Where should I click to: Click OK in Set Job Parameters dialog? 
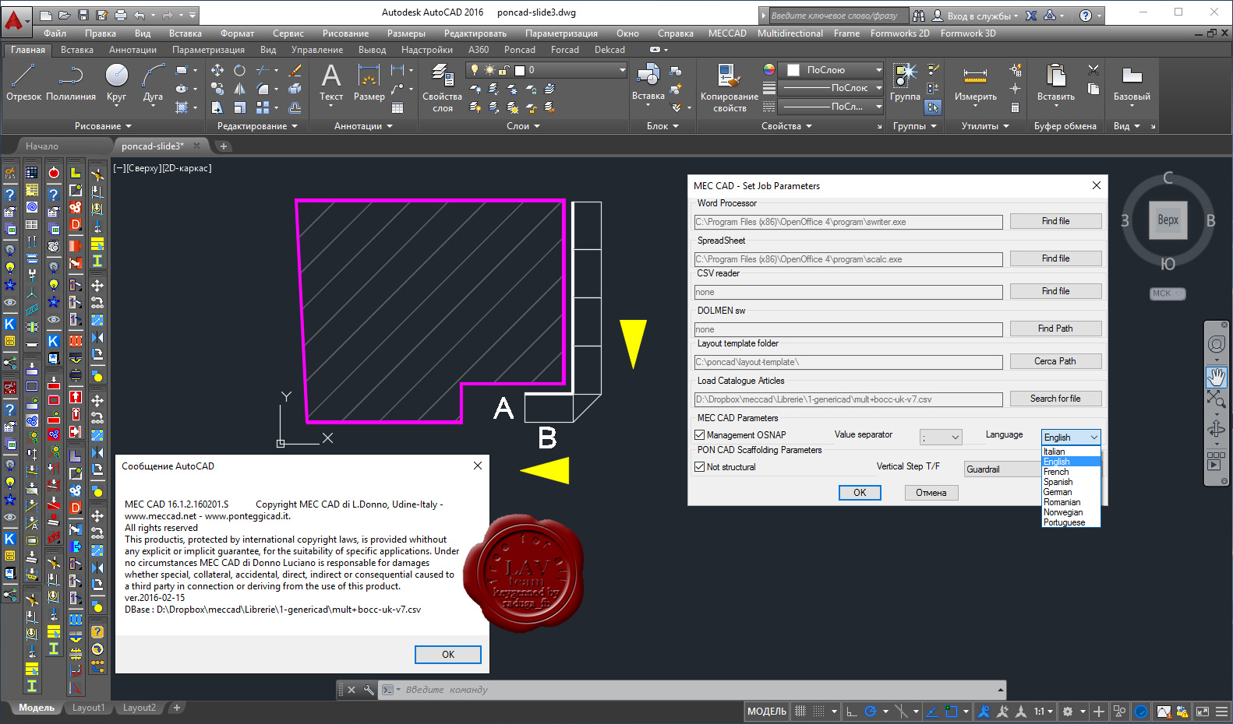[x=860, y=493]
